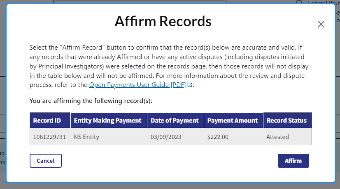The height and width of the screenshot is (189, 340).
Task: Click the 03/09/2023 payment date cell
Action: tap(165, 137)
